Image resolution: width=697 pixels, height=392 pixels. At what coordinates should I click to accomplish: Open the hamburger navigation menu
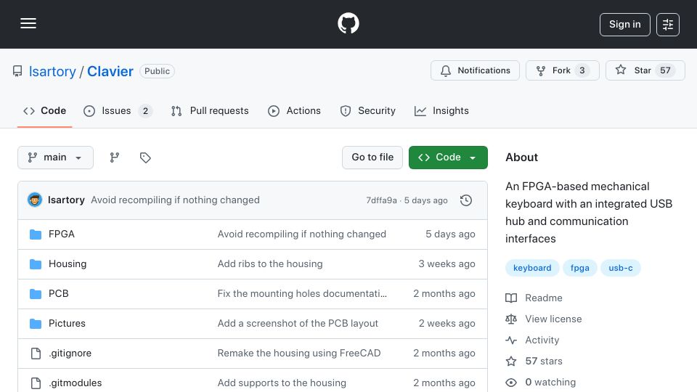[x=28, y=23]
